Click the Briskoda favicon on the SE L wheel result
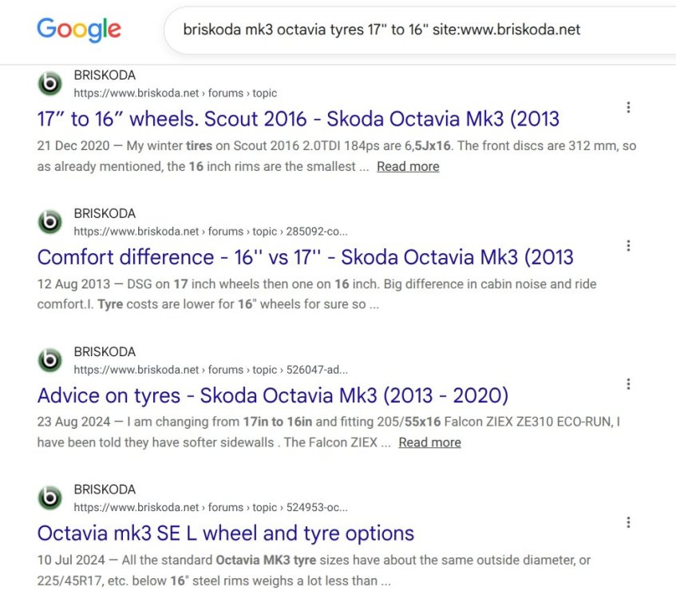Image resolution: width=676 pixels, height=599 pixels. (x=50, y=498)
